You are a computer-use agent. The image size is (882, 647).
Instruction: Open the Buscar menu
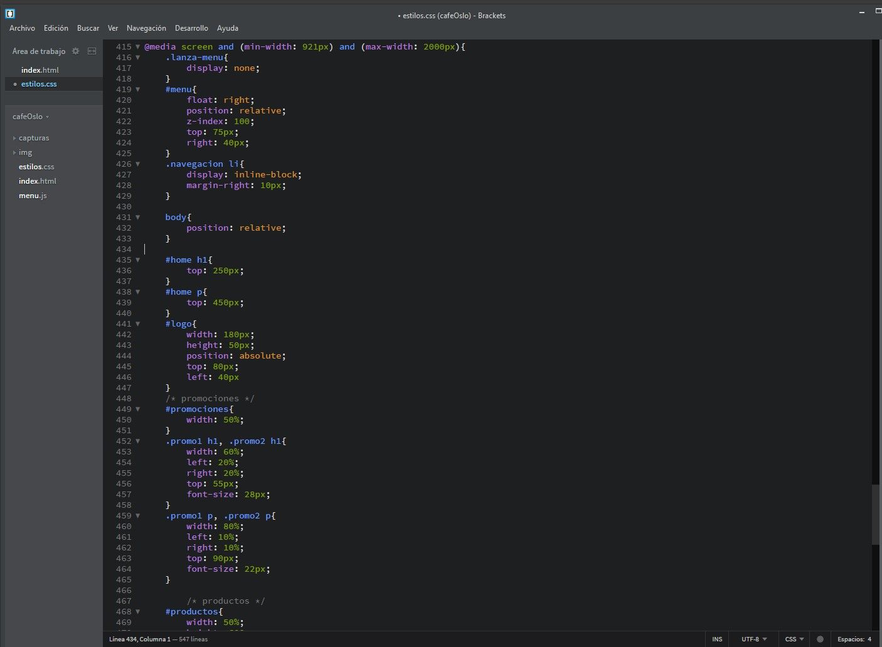click(88, 28)
